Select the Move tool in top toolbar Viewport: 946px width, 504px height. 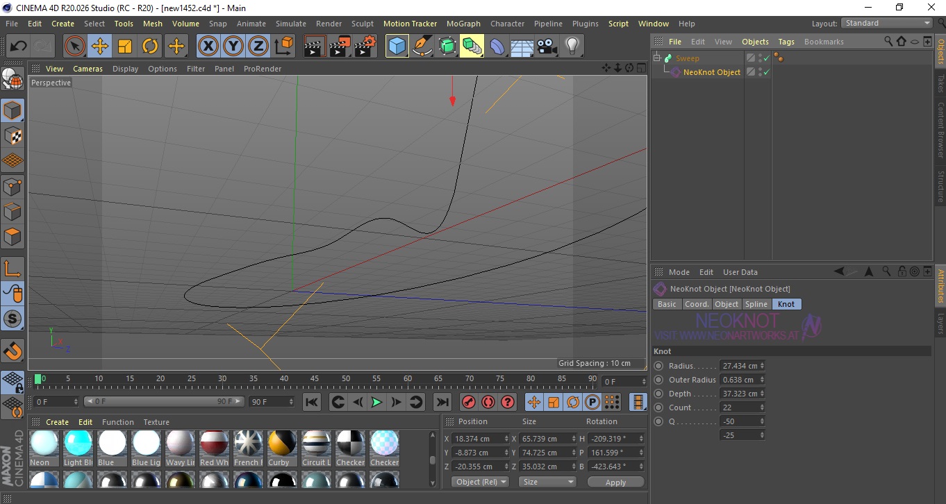pos(99,47)
